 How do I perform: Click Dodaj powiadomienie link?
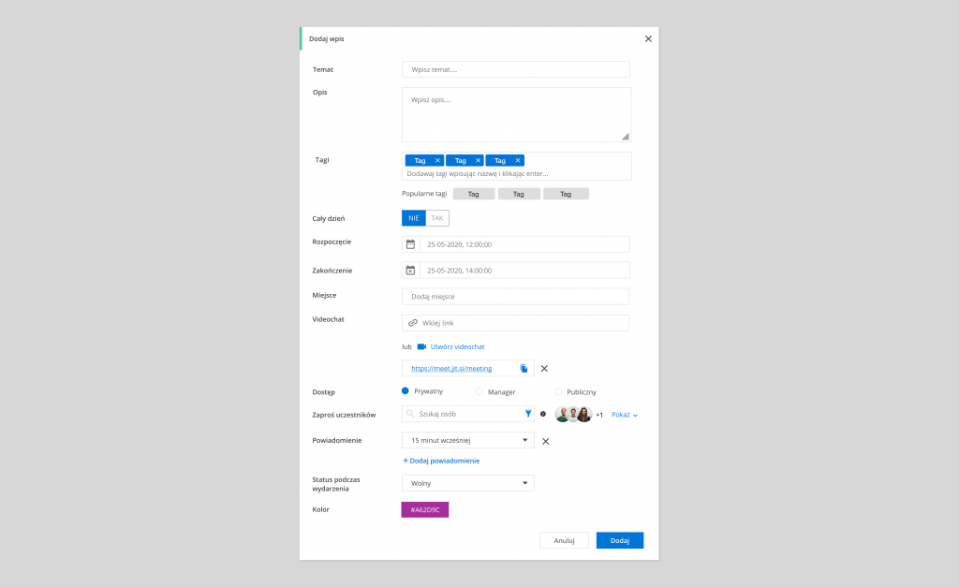441,461
